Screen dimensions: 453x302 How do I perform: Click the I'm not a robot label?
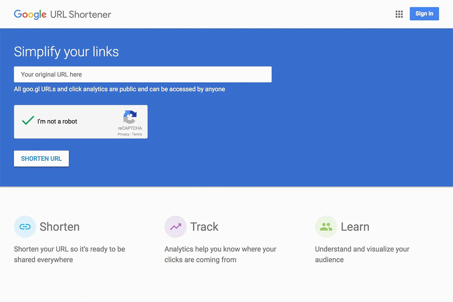pyautogui.click(x=57, y=122)
